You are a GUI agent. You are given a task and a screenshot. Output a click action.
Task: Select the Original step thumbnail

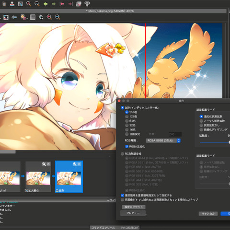point(10,176)
